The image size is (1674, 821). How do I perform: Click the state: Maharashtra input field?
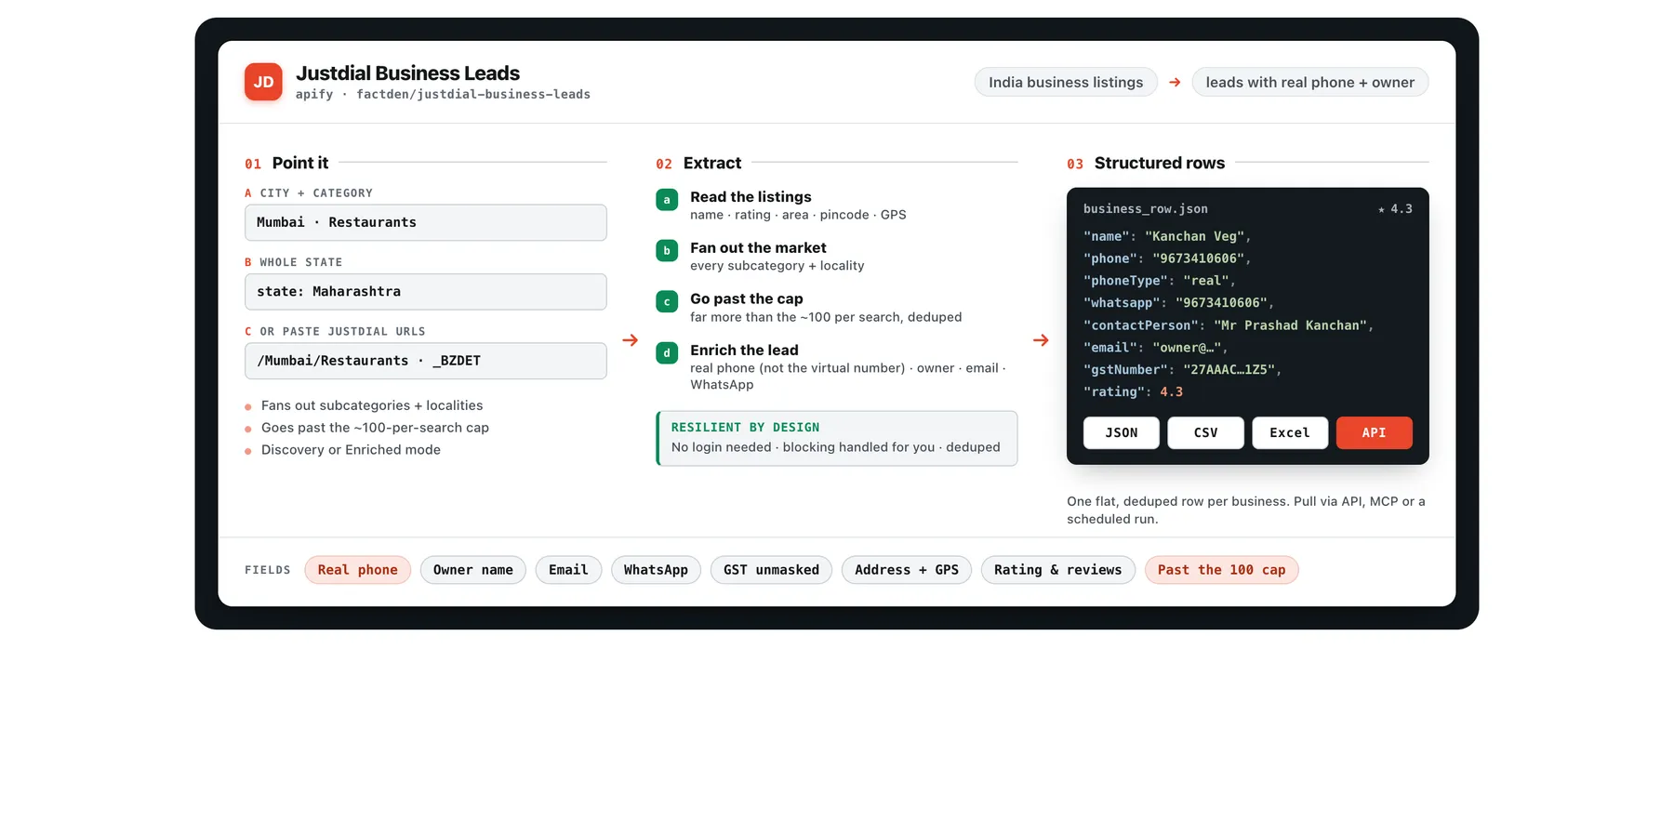coord(426,292)
